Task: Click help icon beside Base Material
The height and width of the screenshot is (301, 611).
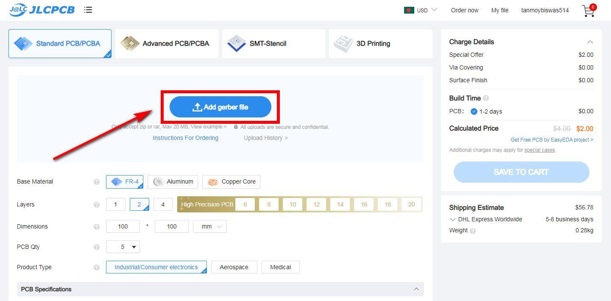Action: click(97, 182)
